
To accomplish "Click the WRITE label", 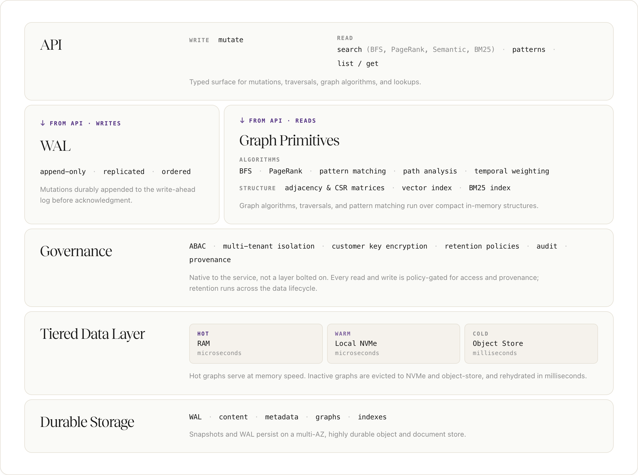I will [x=199, y=40].
